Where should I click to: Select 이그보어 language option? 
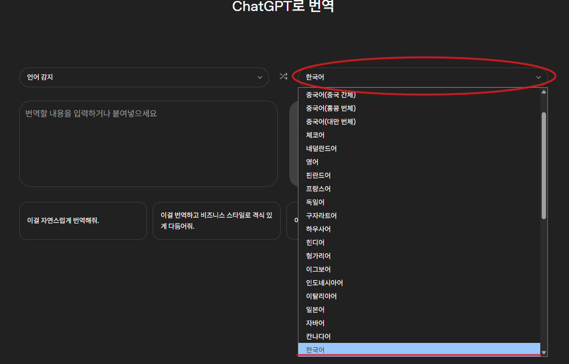[x=419, y=270]
